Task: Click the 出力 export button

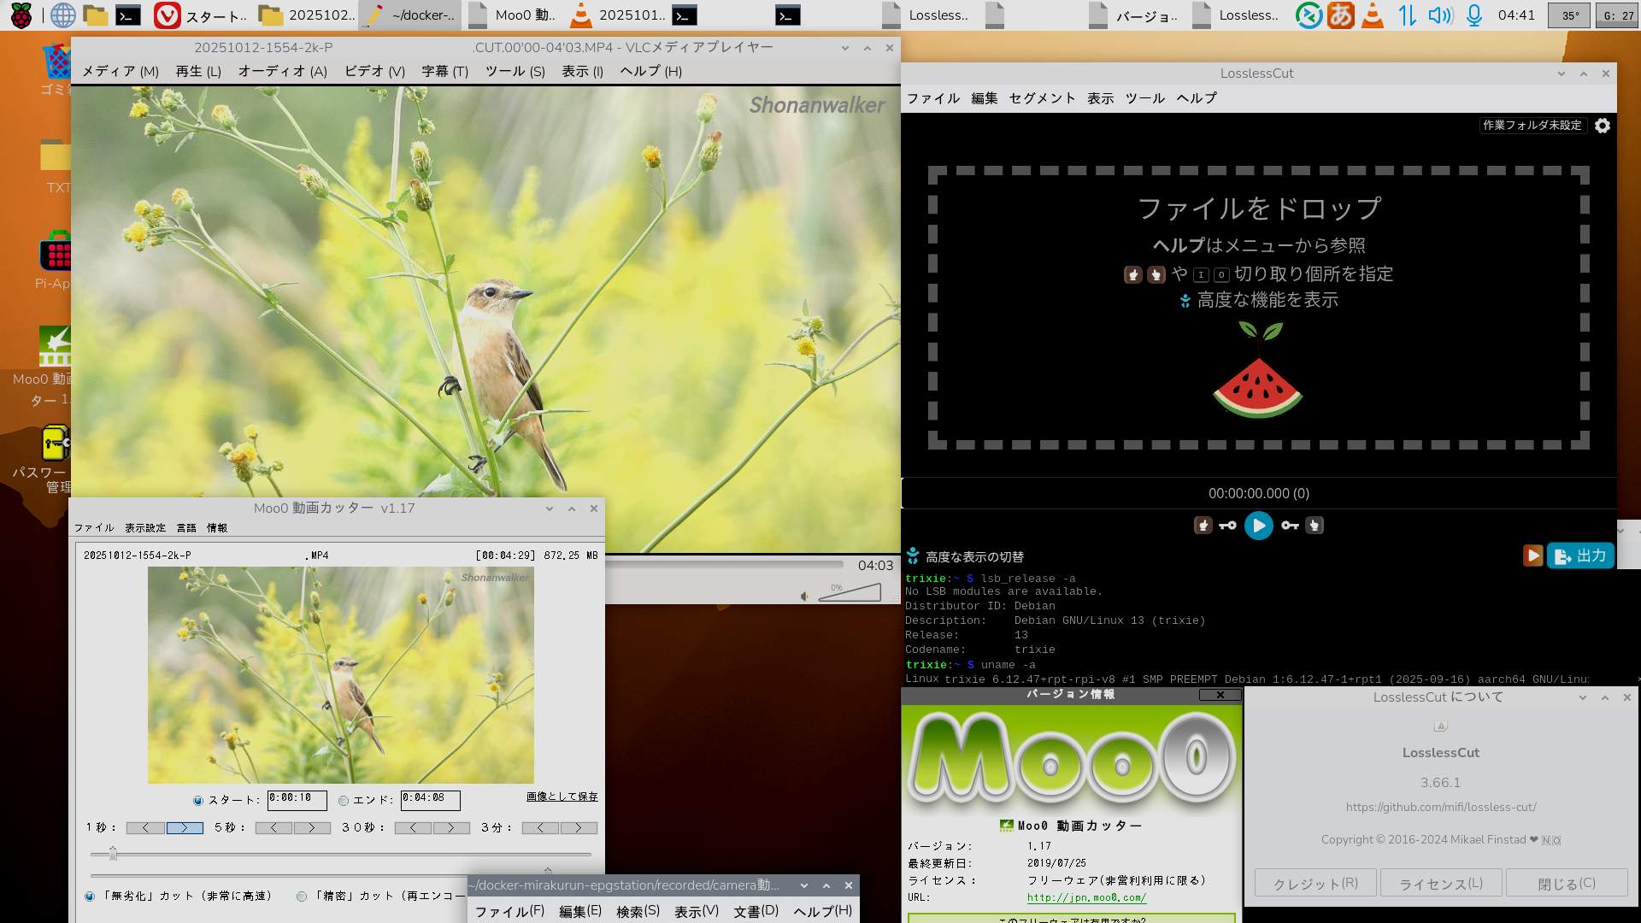Action: coord(1580,556)
